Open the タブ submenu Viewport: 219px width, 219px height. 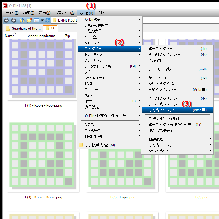(109, 72)
